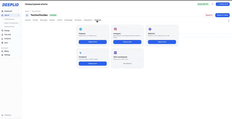232x119 pixels.
Task: Open Dashboard from the sidebar
Action: pyautogui.click(x=8, y=11)
